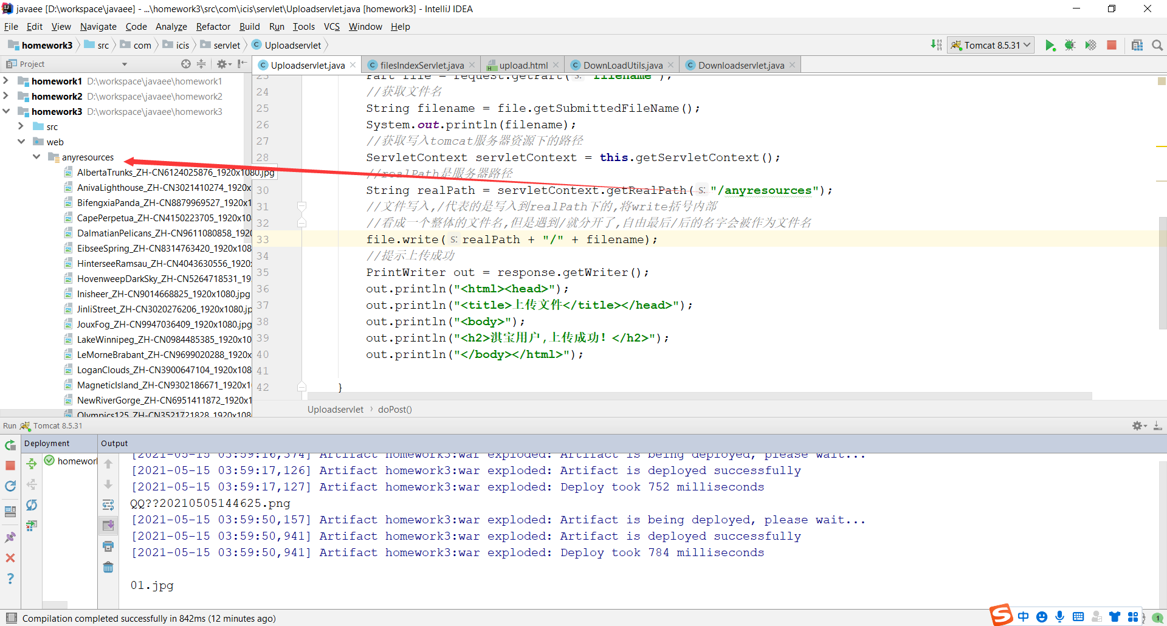Image resolution: width=1167 pixels, height=626 pixels.
Task: Click Sogou input Chinese/English toggle
Action: [x=1024, y=617]
